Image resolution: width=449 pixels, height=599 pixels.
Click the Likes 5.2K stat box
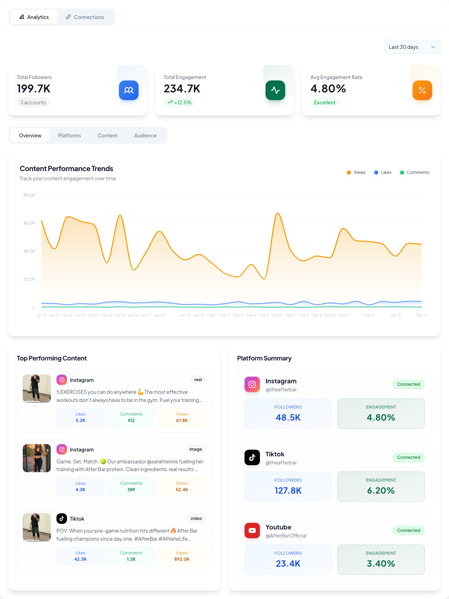click(x=80, y=417)
